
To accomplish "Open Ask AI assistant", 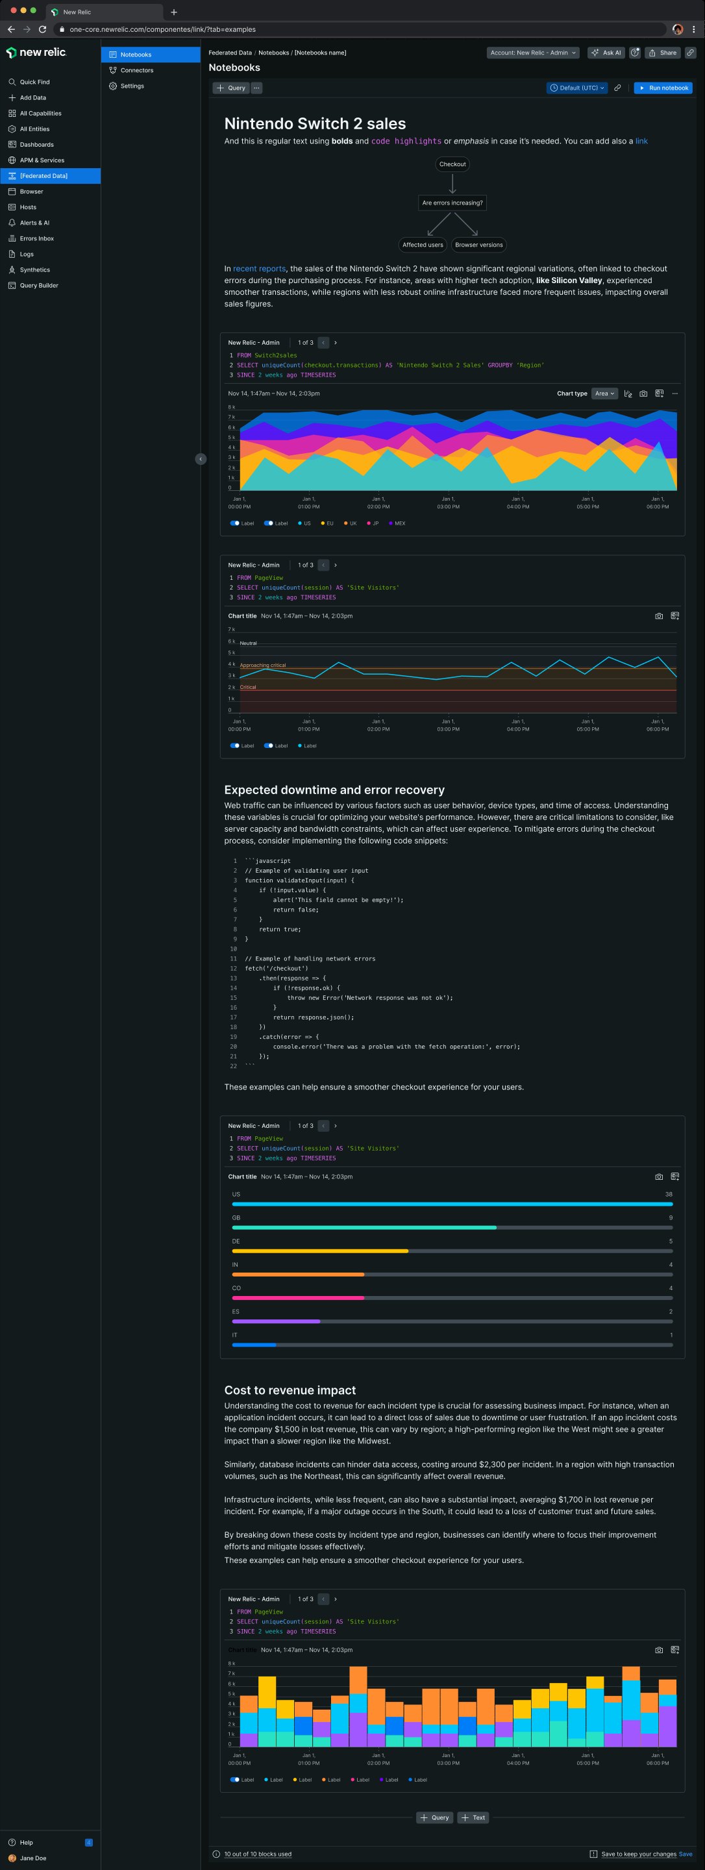I will [606, 52].
